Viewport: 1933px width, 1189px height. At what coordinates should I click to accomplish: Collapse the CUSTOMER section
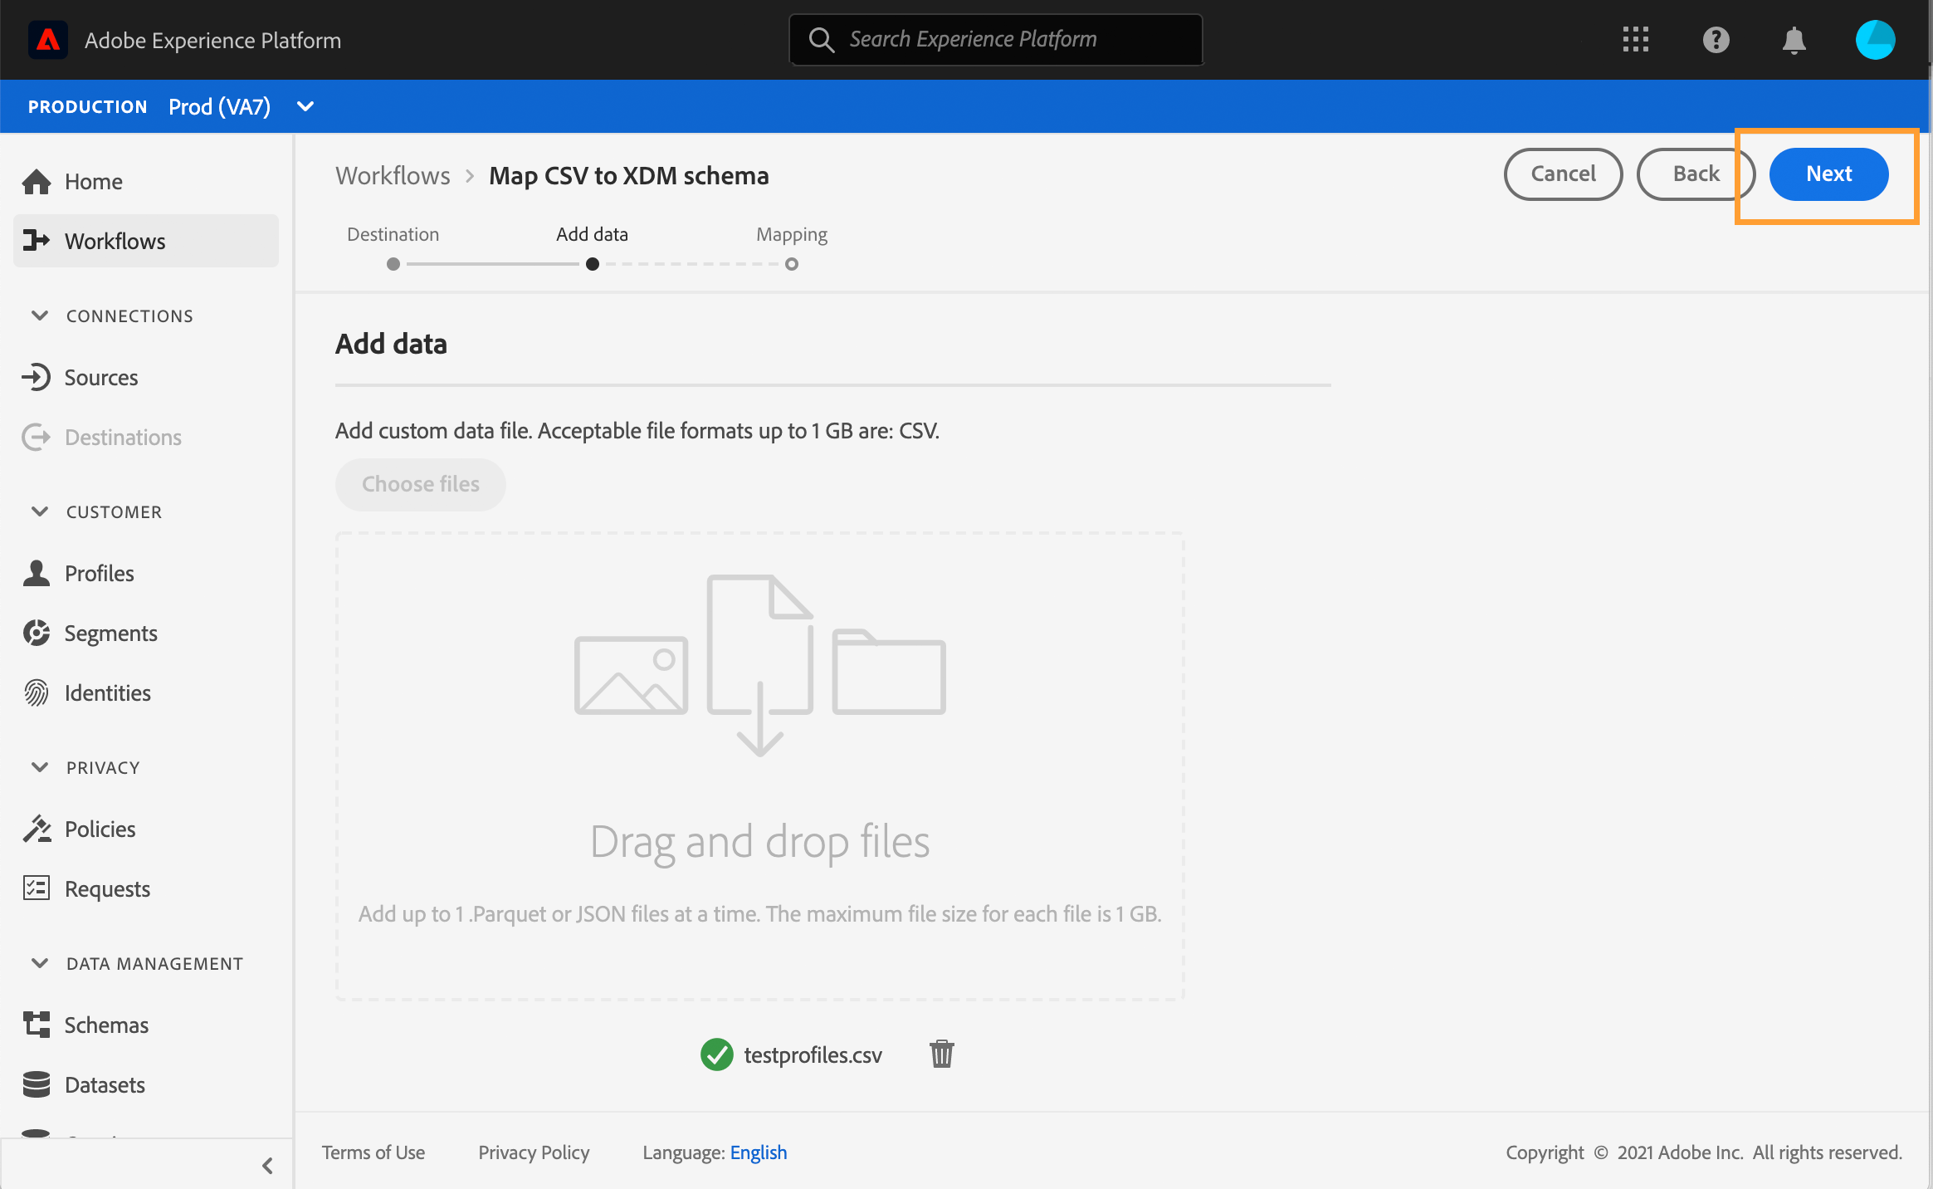coord(40,511)
